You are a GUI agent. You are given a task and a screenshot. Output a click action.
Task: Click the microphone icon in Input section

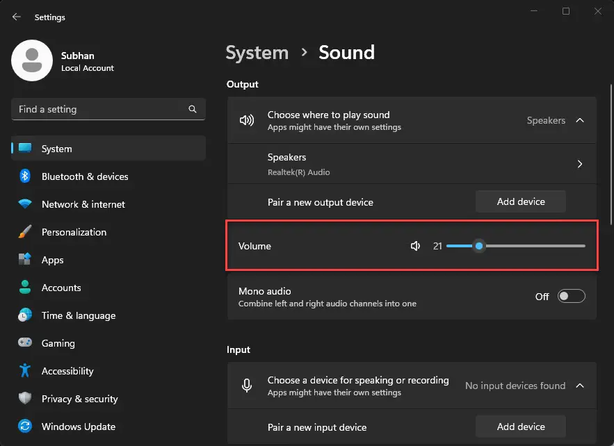tap(247, 386)
